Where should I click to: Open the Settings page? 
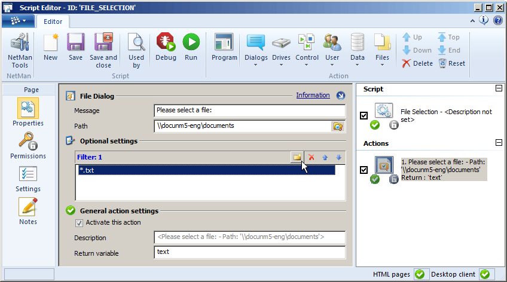point(28,179)
